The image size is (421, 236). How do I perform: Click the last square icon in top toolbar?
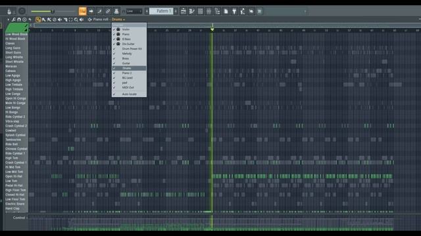pyautogui.click(x=260, y=11)
